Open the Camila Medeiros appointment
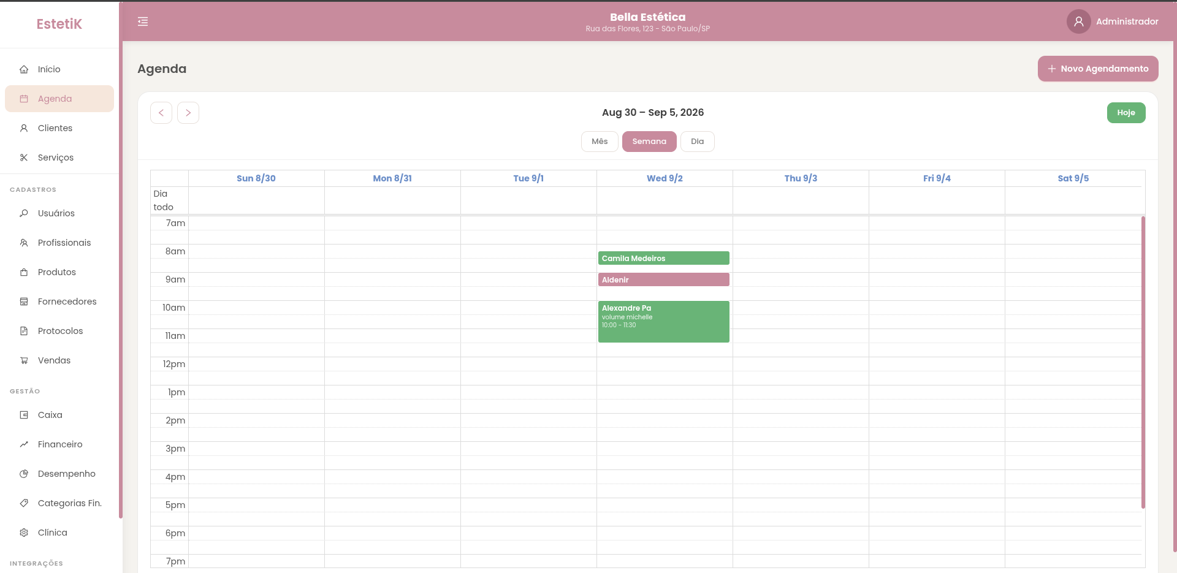 click(664, 258)
